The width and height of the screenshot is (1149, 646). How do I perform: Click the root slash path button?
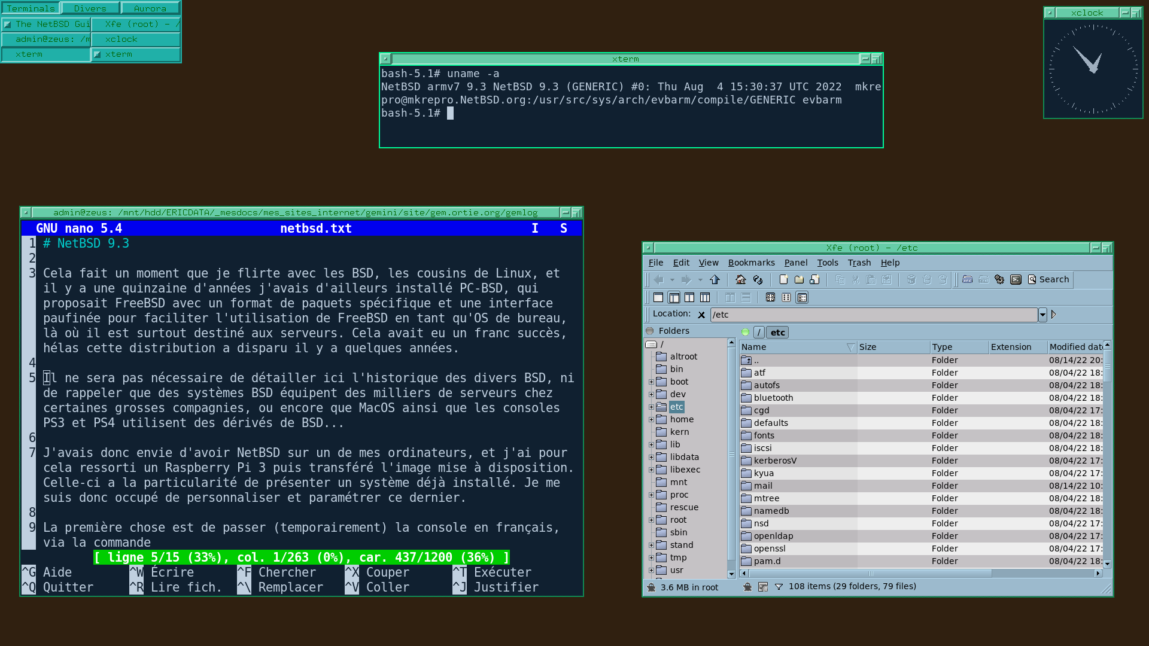tap(759, 333)
